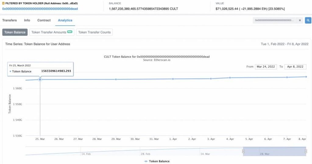
Task: Click the left navigator range handle
Action: [243, 151]
